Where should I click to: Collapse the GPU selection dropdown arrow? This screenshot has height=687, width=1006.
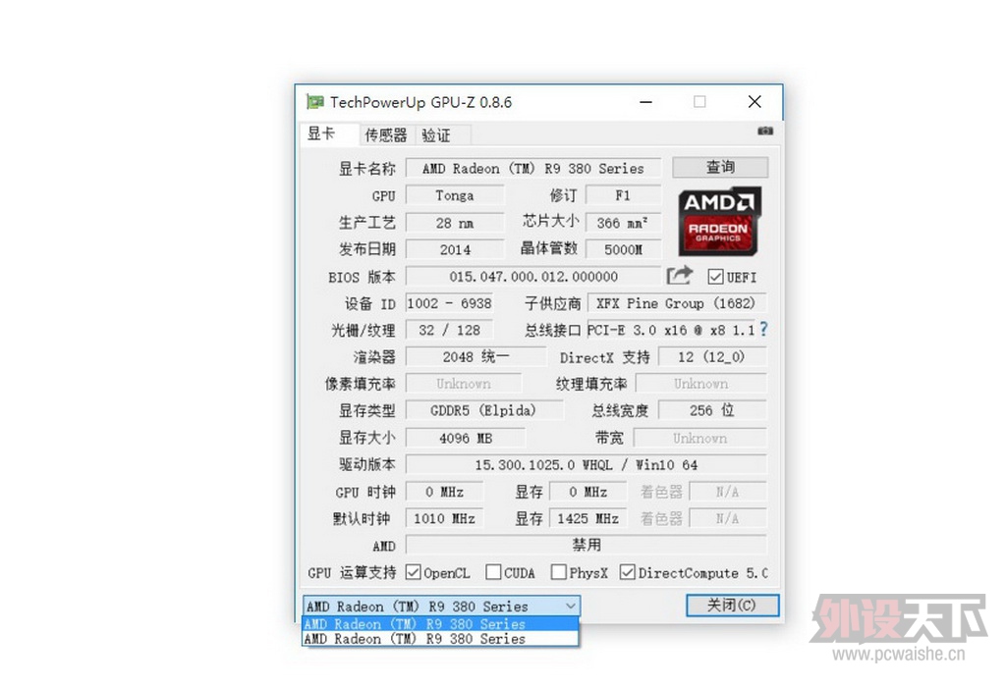[x=571, y=606]
